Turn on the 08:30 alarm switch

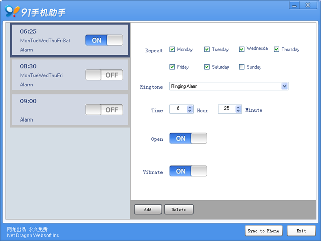click(104, 75)
